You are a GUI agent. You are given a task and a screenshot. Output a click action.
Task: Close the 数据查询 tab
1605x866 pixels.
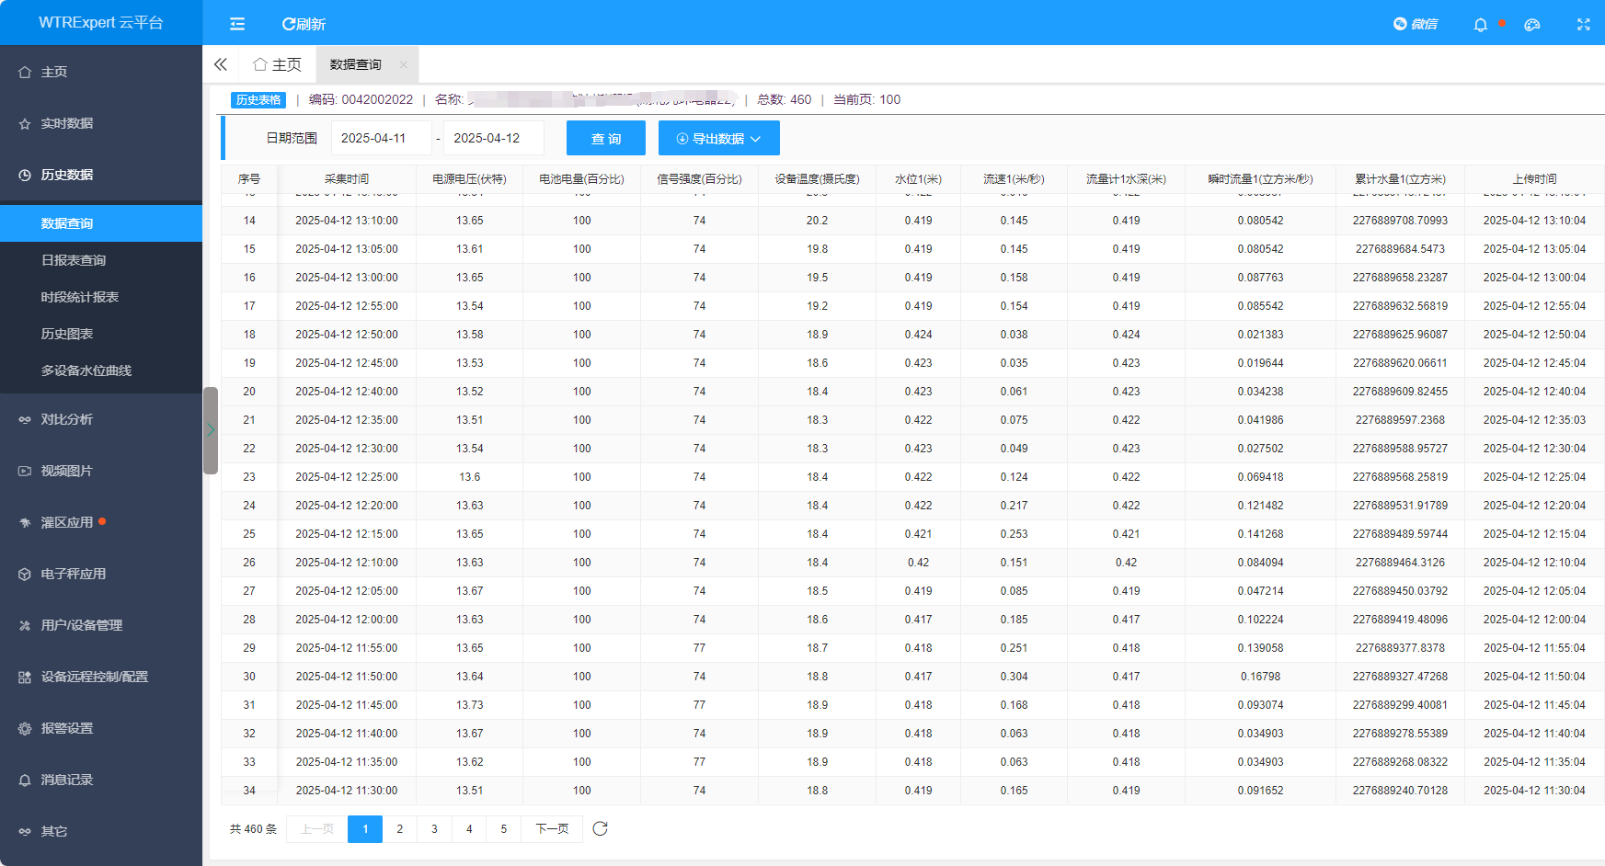(403, 64)
